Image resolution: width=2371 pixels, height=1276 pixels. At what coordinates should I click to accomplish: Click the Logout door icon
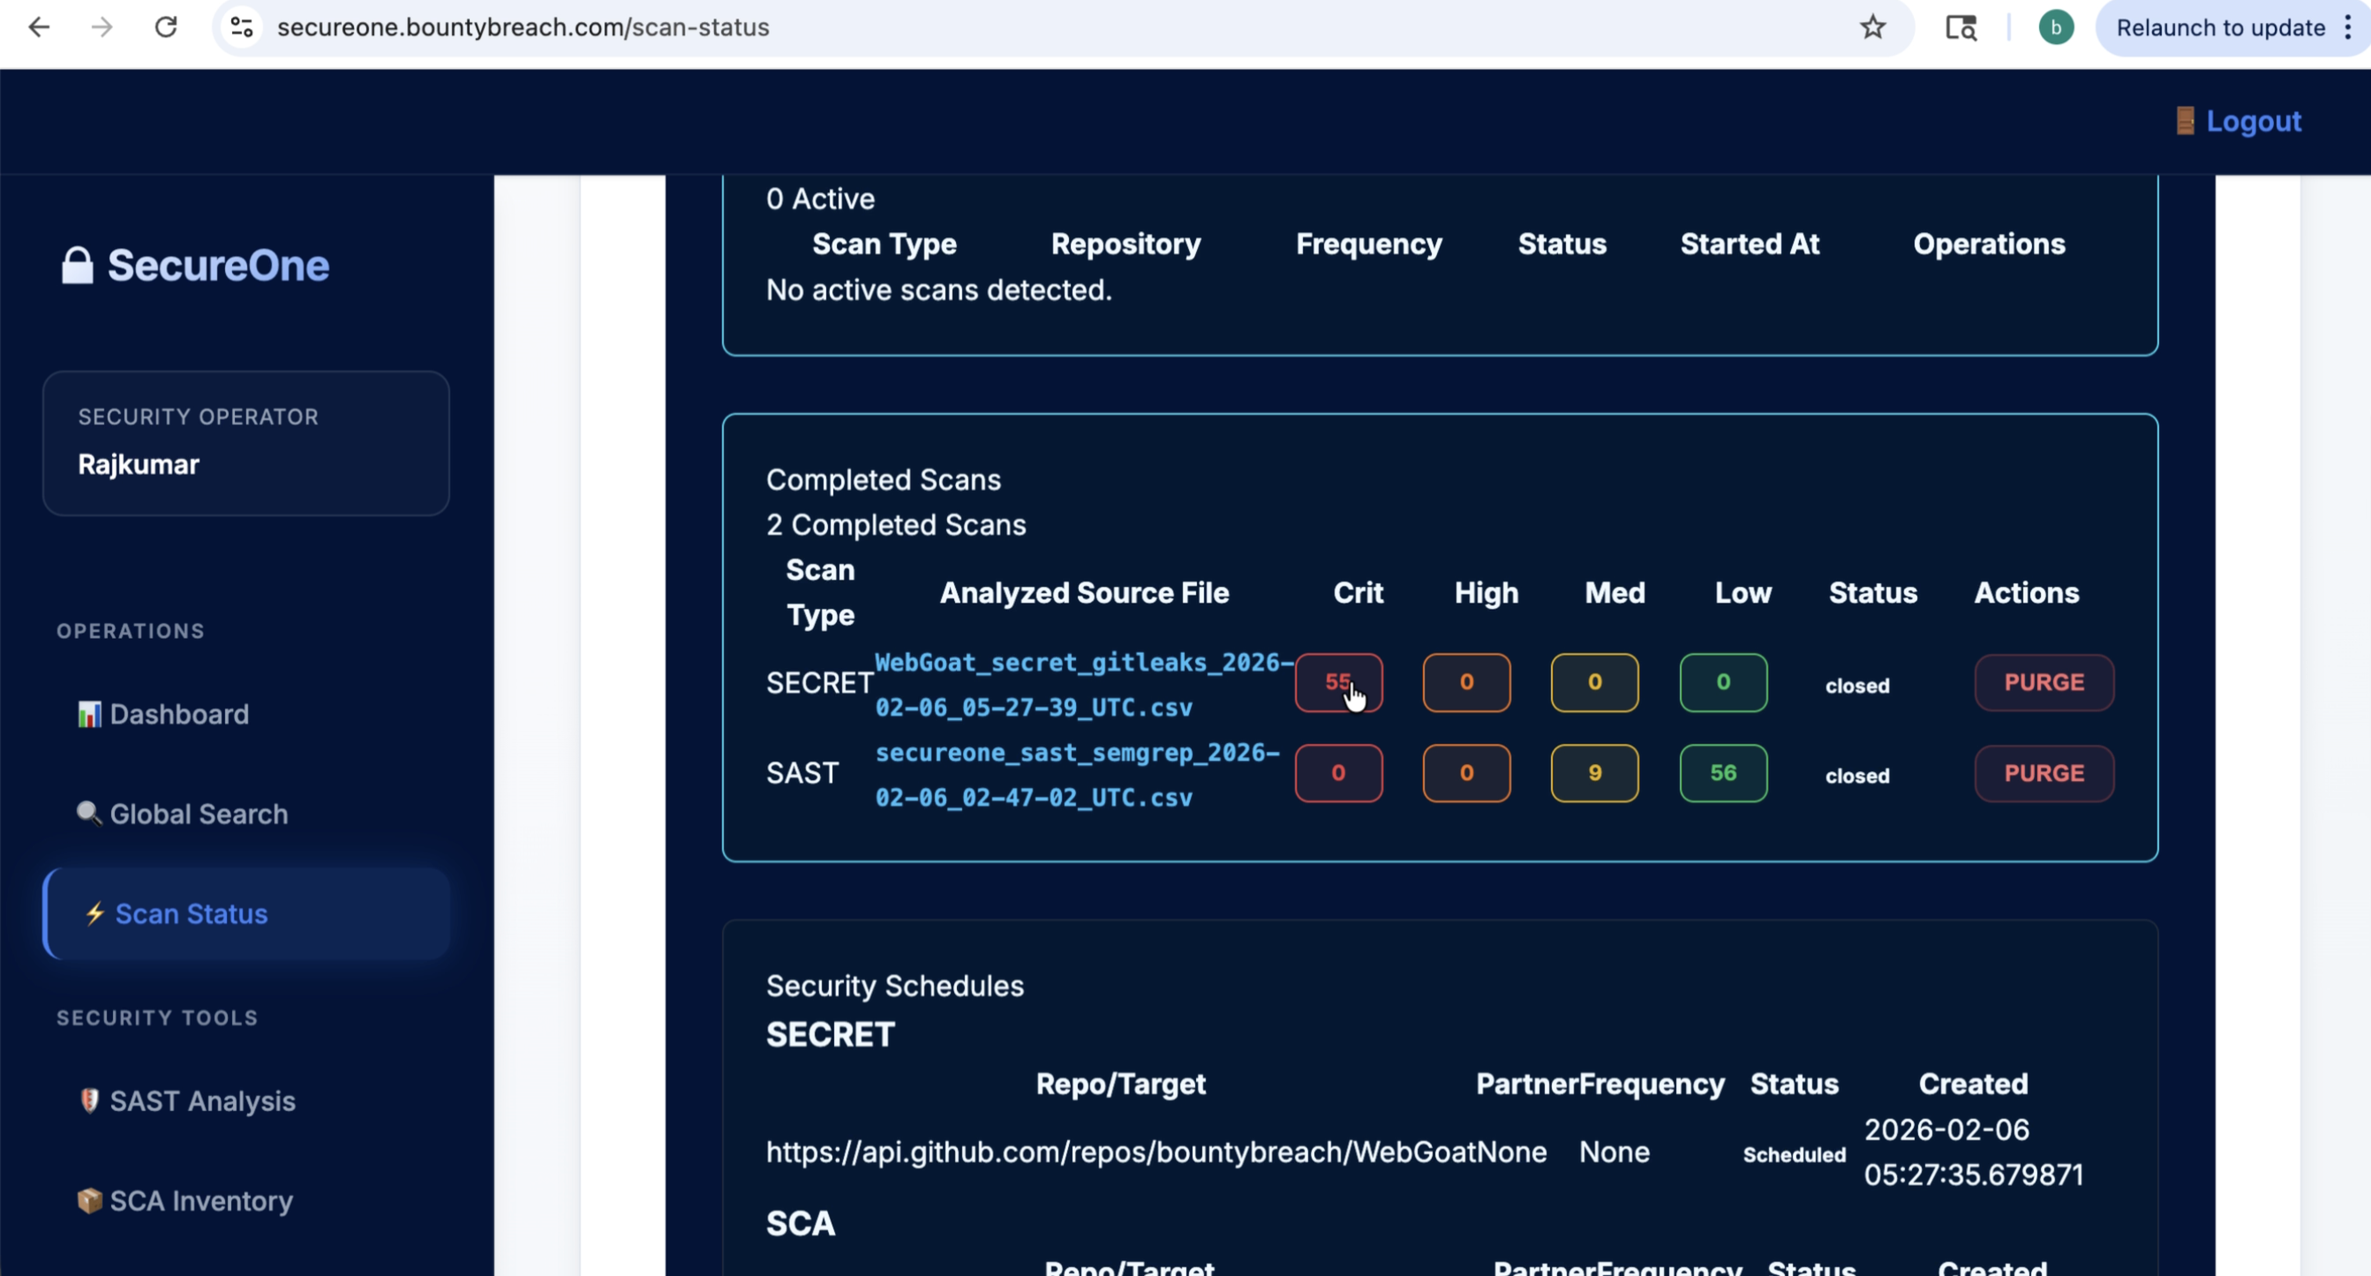[2184, 121]
